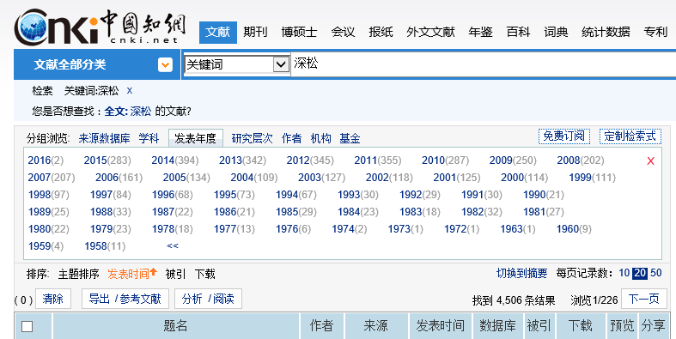Select the 文献 tab
Image resolution: width=676 pixels, height=339 pixels.
pos(217,32)
